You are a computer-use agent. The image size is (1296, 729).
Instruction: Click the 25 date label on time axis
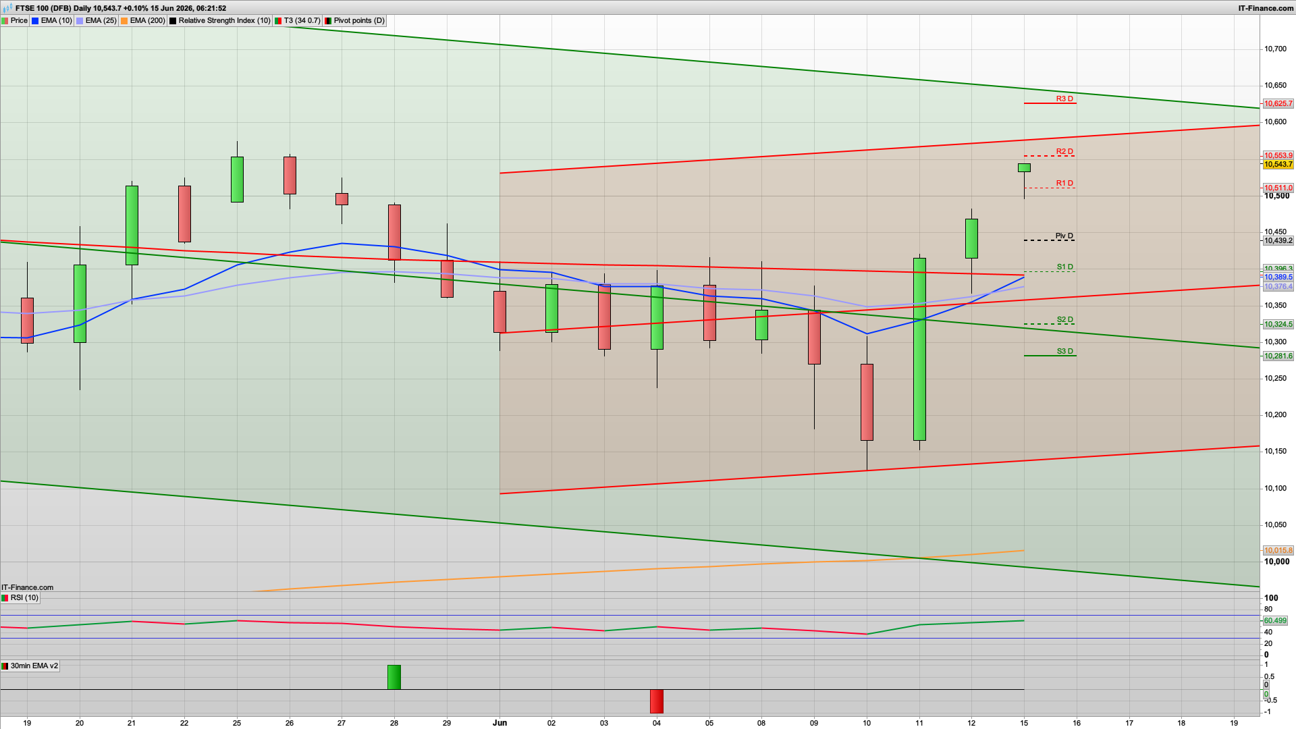[x=237, y=723]
